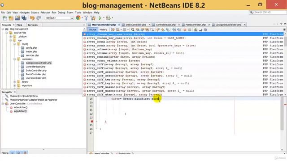Click the Toggle Bookmark icon
287x161 pixels.
click(x=168, y=30)
